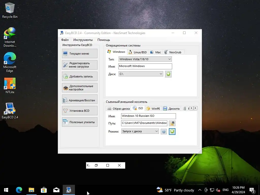Switch the ENG input language indicator
Image resolution: width=260 pixels, height=195 pixels.
pos(225,190)
